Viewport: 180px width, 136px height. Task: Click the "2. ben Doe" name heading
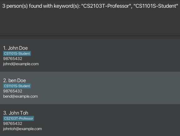15,81
